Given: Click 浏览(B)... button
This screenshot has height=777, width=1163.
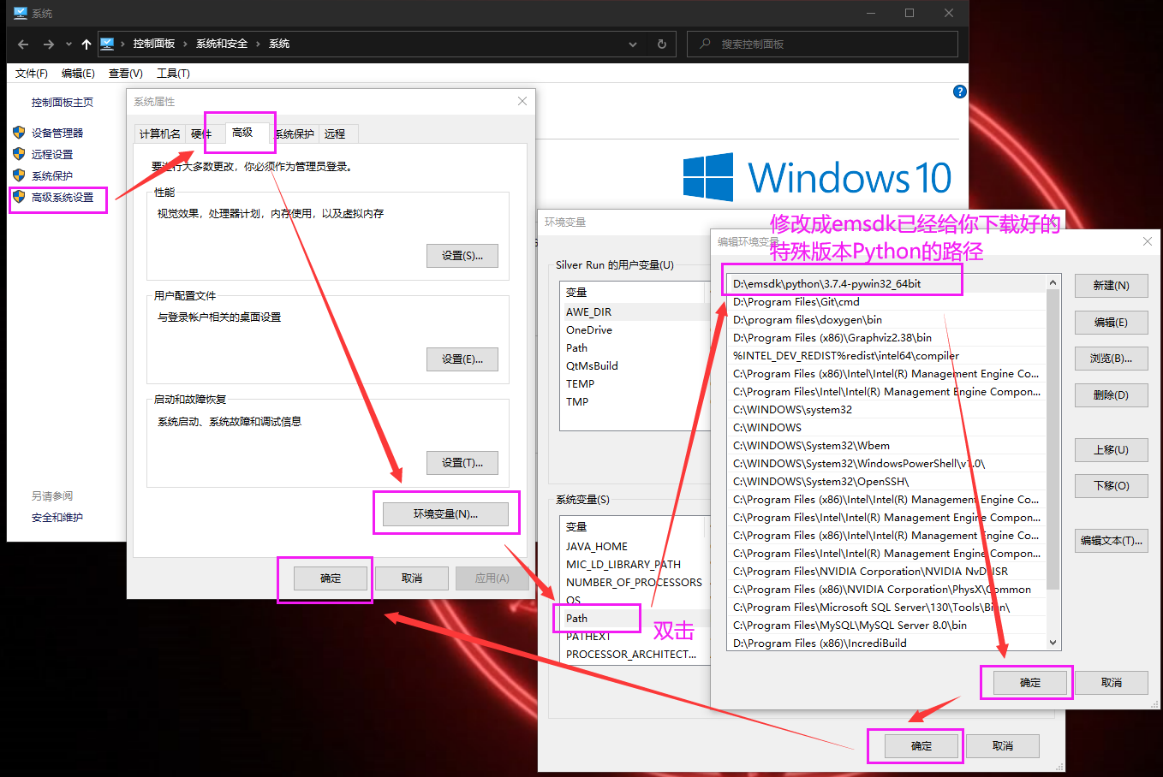Looking at the screenshot, I should pos(1111,359).
